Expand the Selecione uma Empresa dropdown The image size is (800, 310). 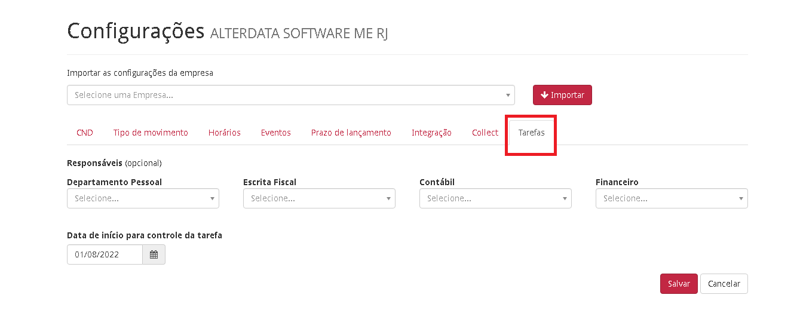[x=291, y=95]
